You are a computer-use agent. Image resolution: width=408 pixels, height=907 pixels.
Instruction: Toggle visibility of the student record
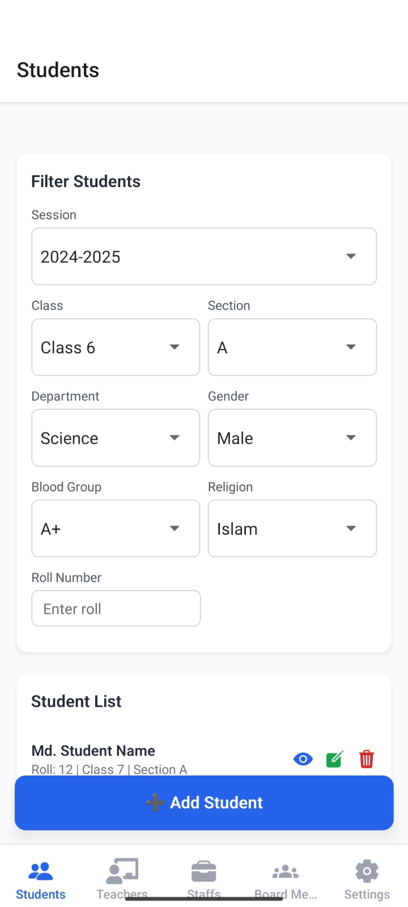point(303,758)
